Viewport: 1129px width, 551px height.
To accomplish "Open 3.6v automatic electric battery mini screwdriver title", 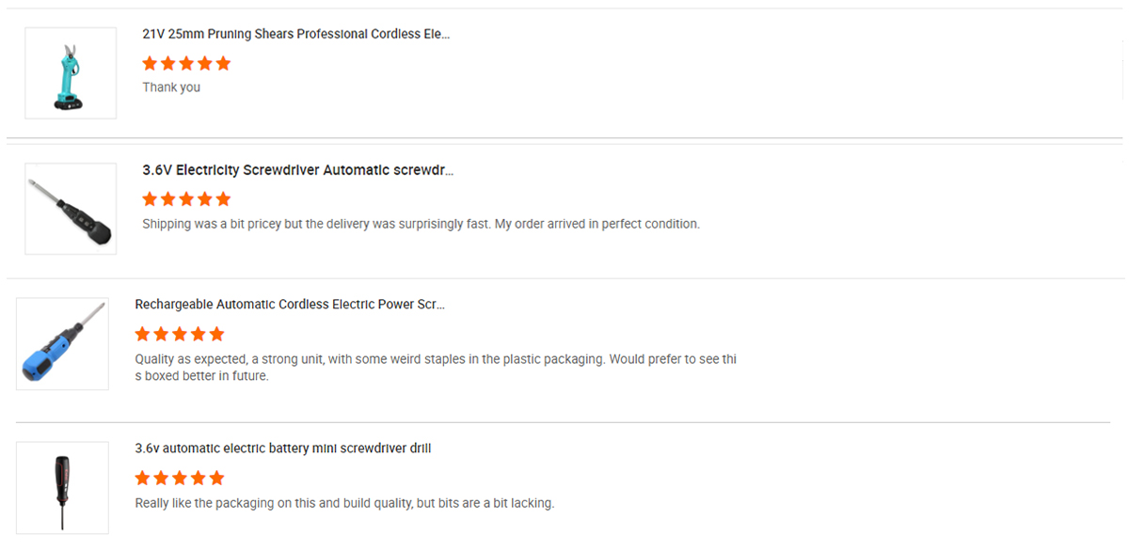I will [x=283, y=449].
